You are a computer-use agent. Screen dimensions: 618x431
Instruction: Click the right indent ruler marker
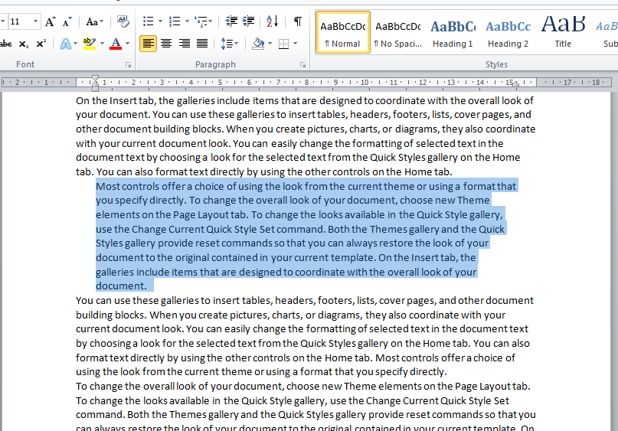[x=516, y=83]
